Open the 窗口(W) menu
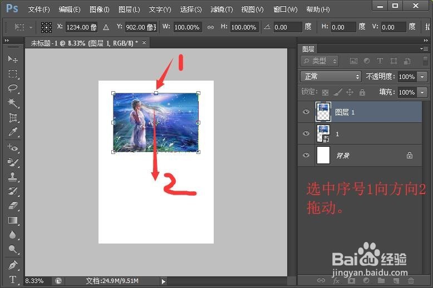The height and width of the screenshot is (288, 433). coord(286,9)
